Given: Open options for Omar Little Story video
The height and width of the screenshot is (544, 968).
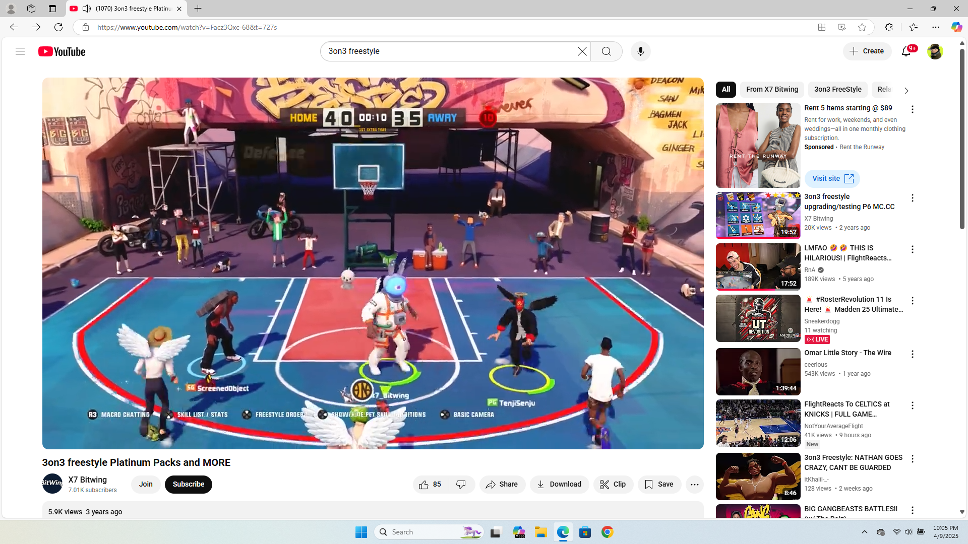Looking at the screenshot, I should coord(913,354).
